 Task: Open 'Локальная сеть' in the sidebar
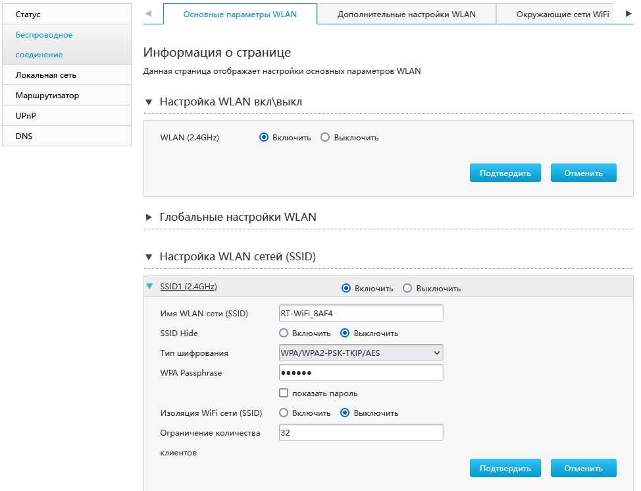(46, 75)
